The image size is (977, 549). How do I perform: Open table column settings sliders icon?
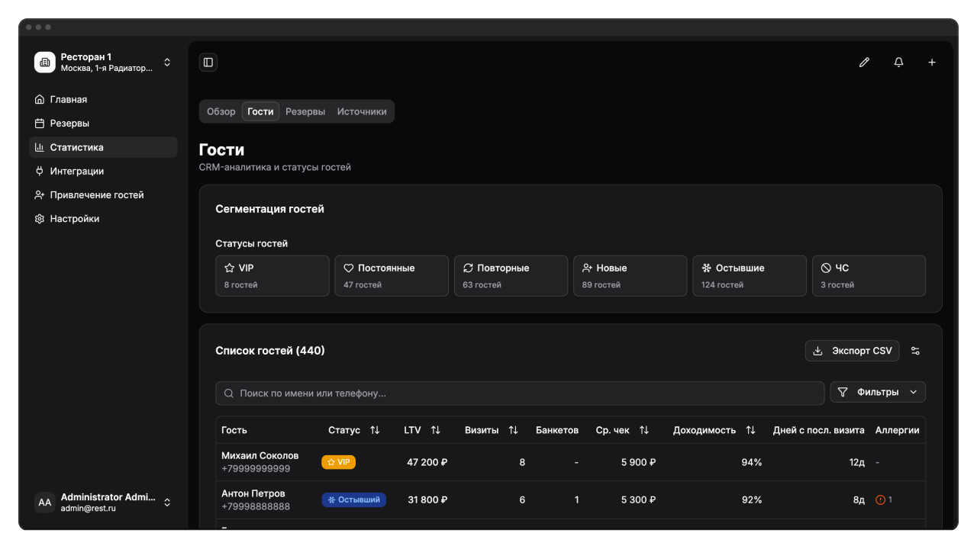tap(915, 351)
